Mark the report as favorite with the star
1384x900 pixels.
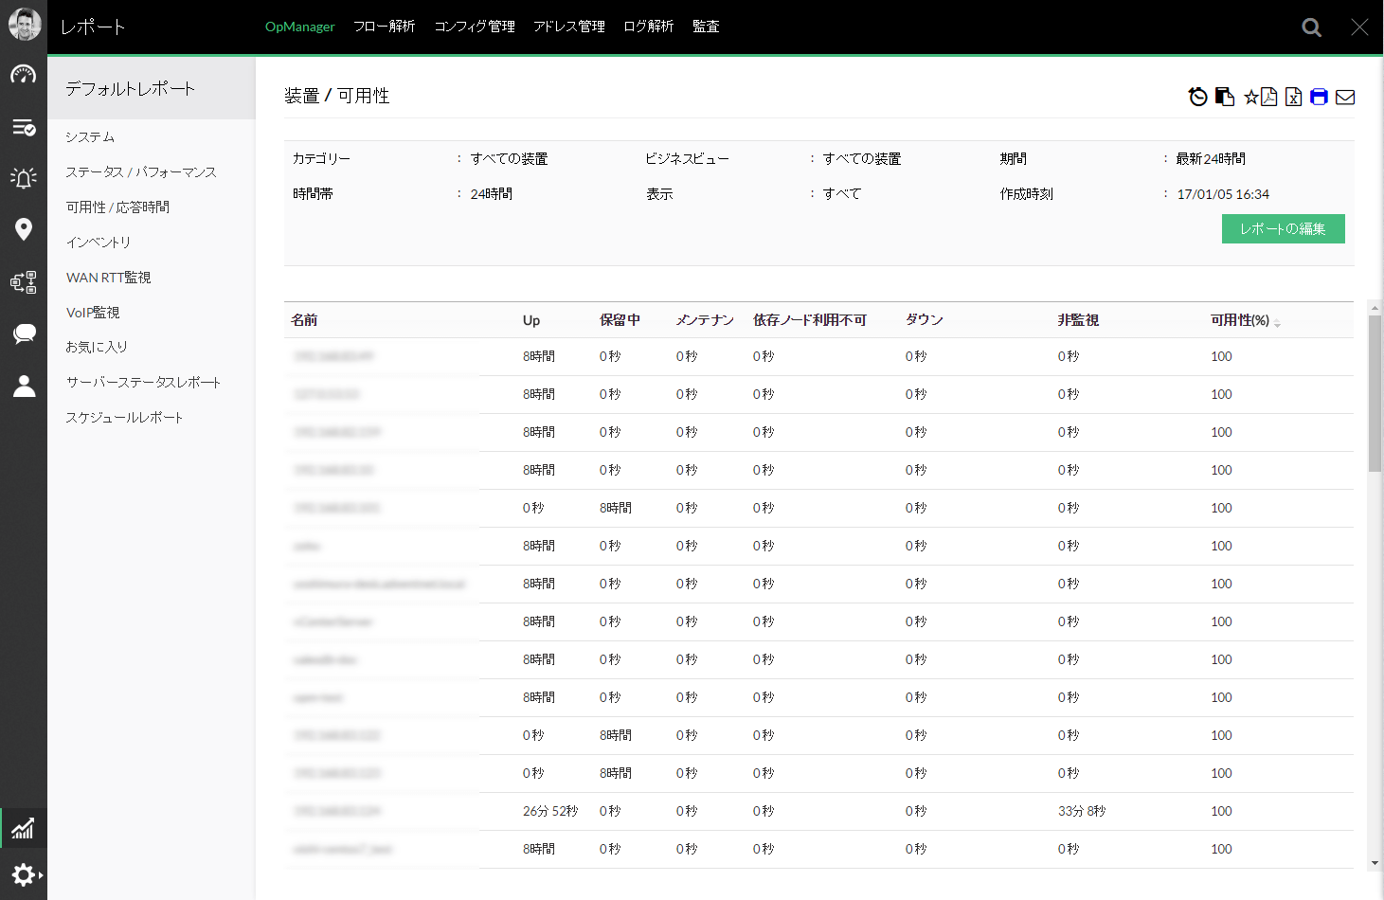[x=1250, y=96]
